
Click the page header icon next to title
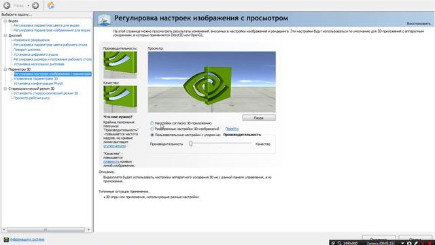coord(104,20)
